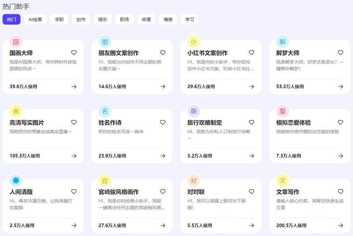Viewport: 353px width, 236px height.
Task: Click the 旅 avatar icon on 旅行攻略制定
Action: click(194, 111)
